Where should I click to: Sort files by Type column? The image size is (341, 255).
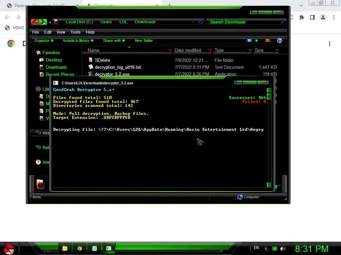click(230, 50)
